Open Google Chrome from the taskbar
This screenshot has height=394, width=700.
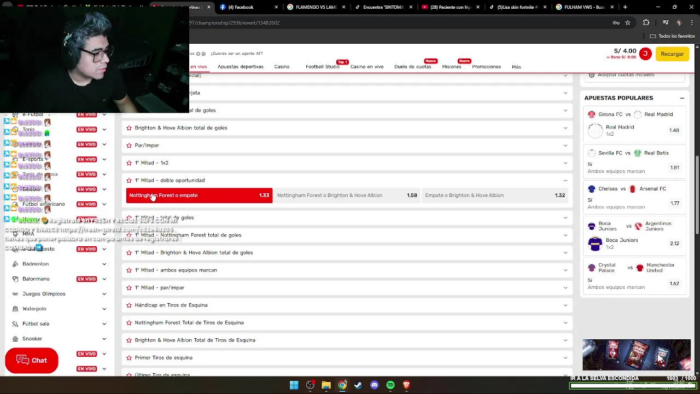(x=342, y=385)
